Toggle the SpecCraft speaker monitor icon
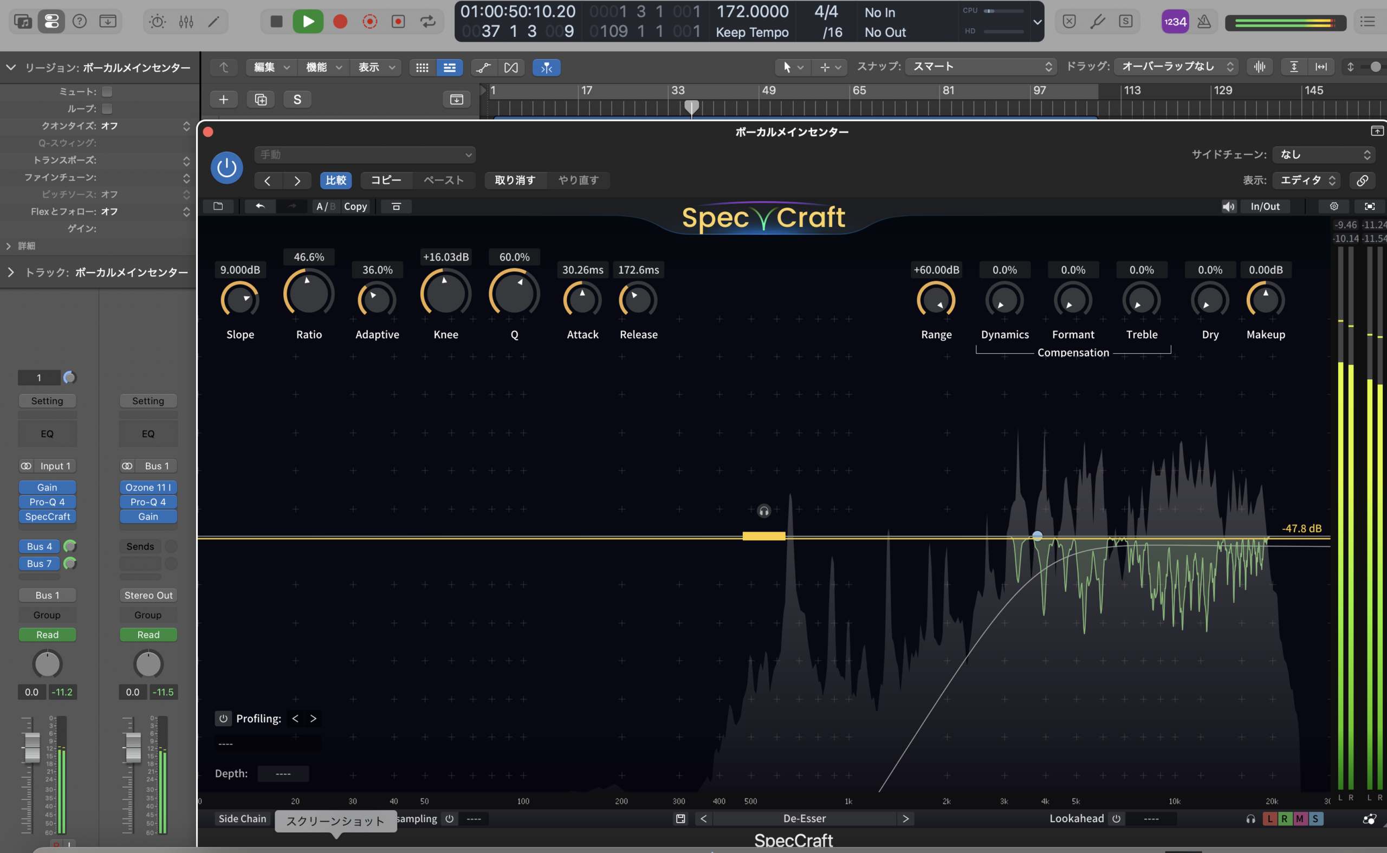 [x=1228, y=206]
